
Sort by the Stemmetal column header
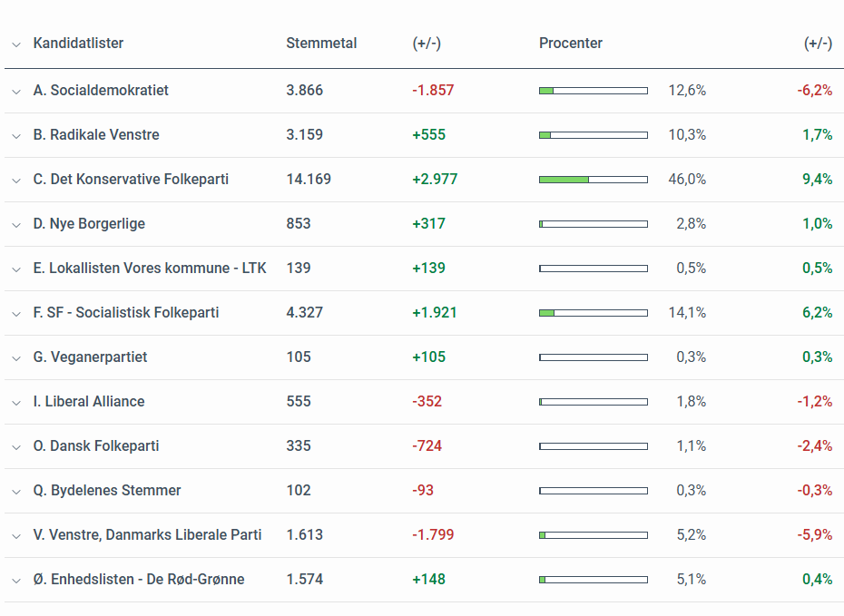[x=321, y=44]
